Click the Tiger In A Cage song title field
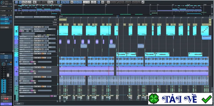This screenshot has width=214, height=106. [x=24, y=17]
